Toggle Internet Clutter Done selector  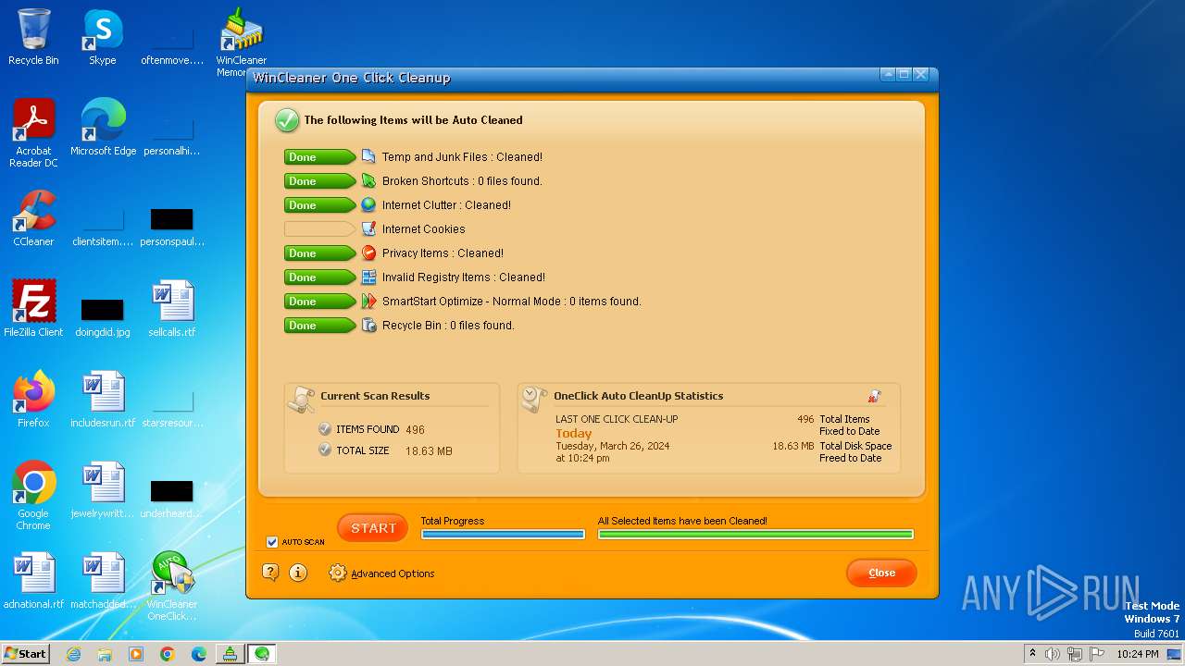(319, 205)
